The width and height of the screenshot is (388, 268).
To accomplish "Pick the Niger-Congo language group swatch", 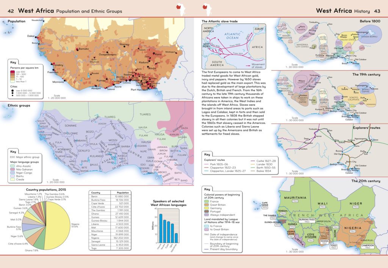I will click(13, 173).
